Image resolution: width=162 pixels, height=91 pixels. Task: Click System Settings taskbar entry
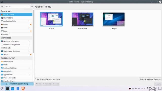7,88
